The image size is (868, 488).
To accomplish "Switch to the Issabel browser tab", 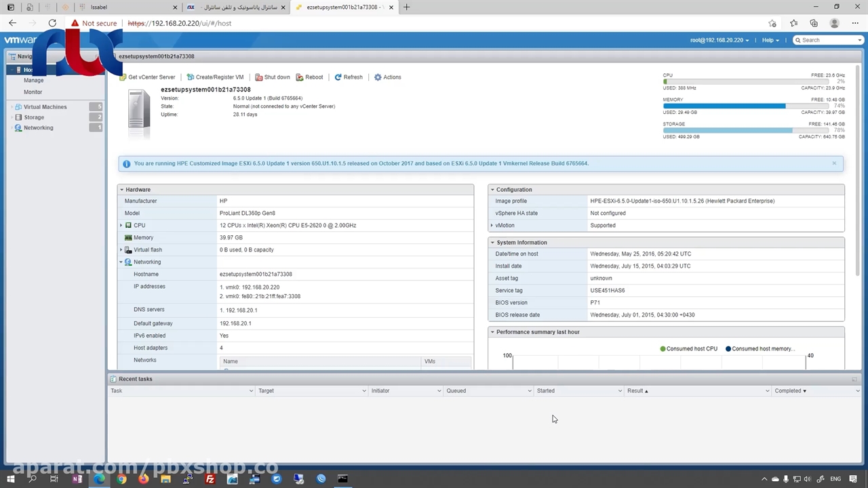I will (x=129, y=7).
